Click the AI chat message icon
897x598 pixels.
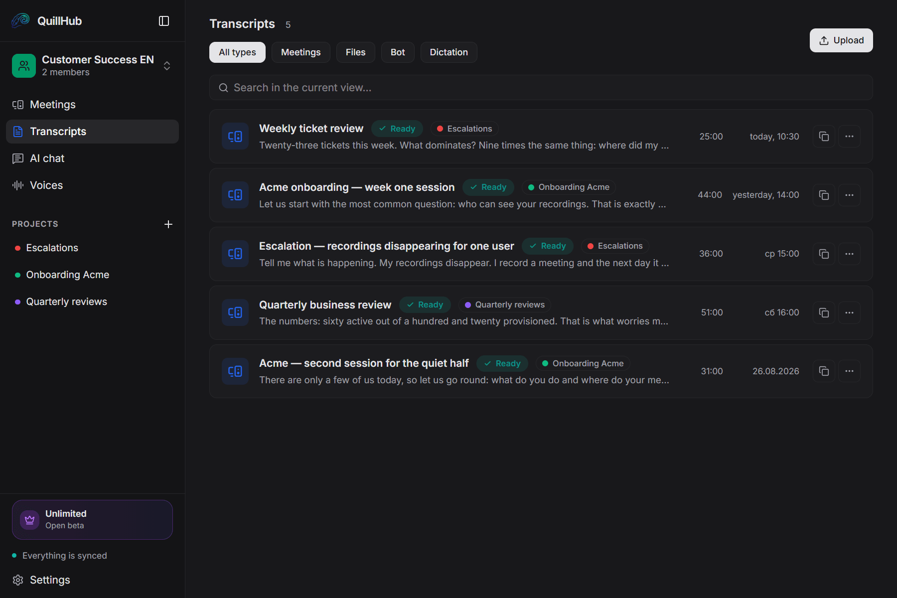pos(18,158)
